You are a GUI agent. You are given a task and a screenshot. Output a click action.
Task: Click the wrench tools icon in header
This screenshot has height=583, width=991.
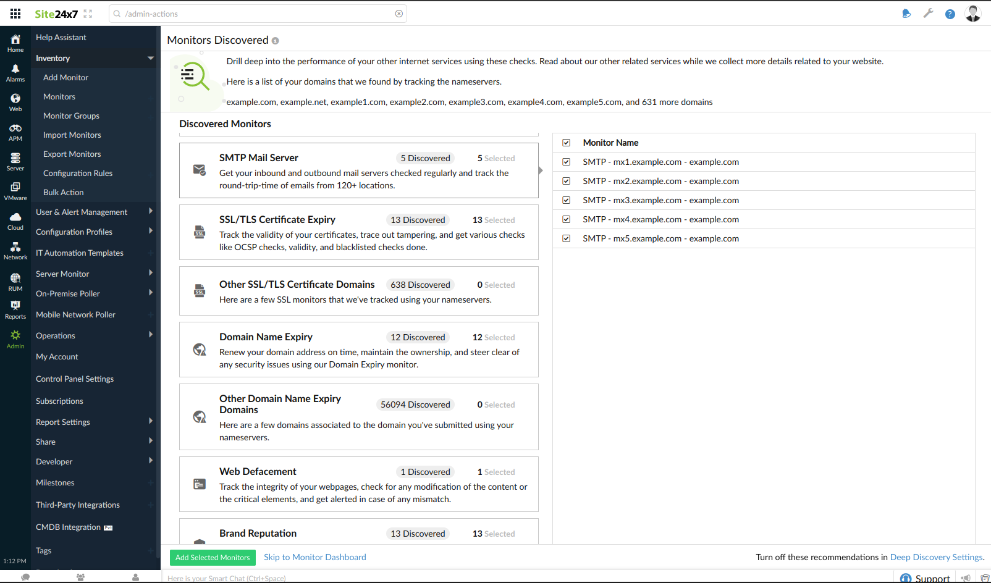tap(928, 14)
